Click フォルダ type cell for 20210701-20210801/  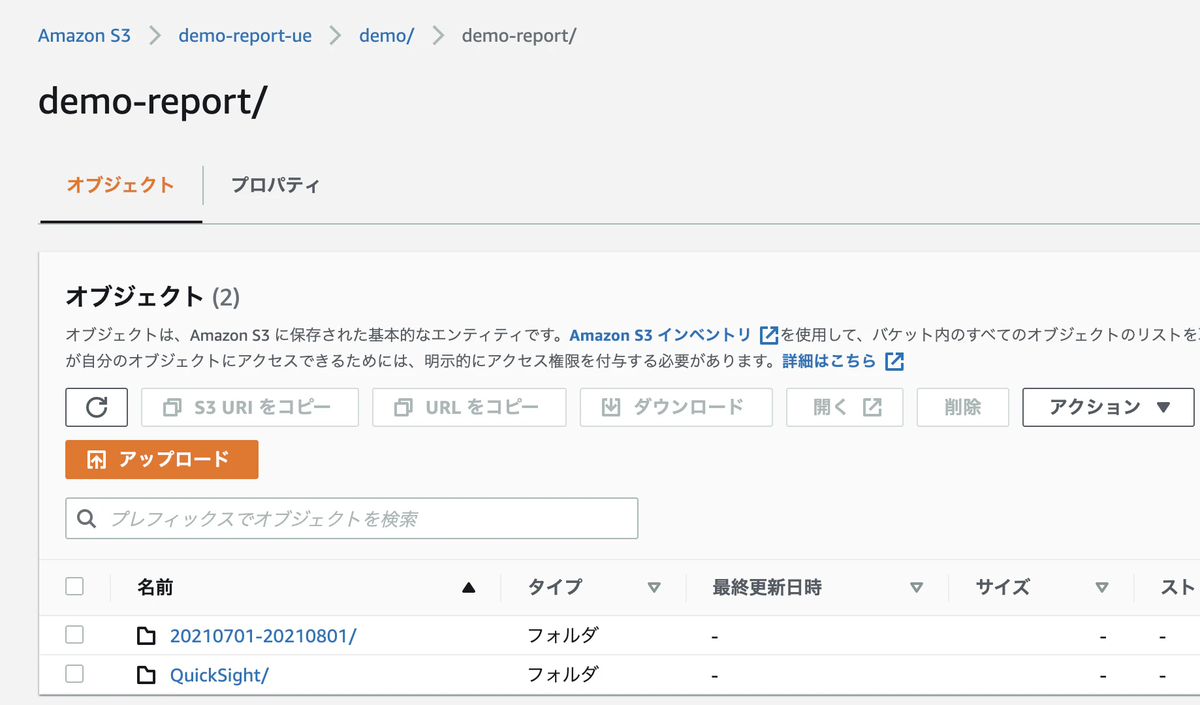pyautogui.click(x=563, y=635)
